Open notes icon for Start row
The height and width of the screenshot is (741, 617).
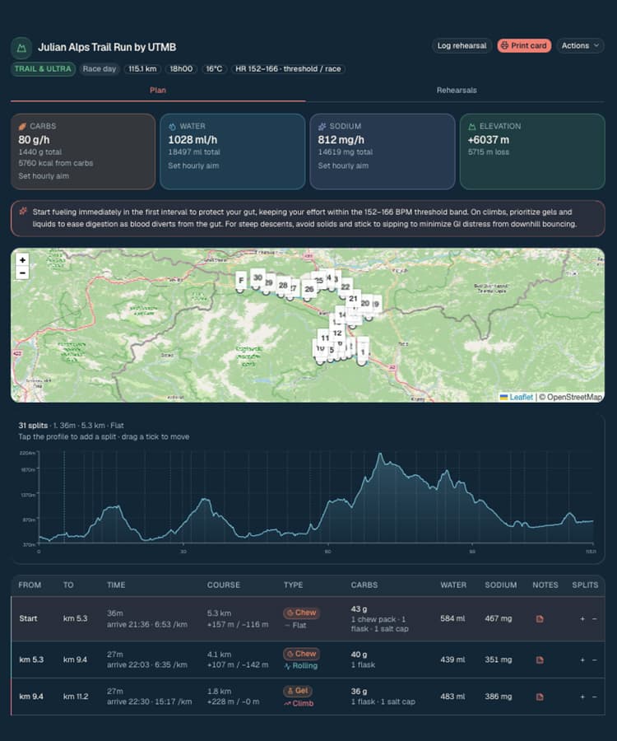[x=540, y=618]
